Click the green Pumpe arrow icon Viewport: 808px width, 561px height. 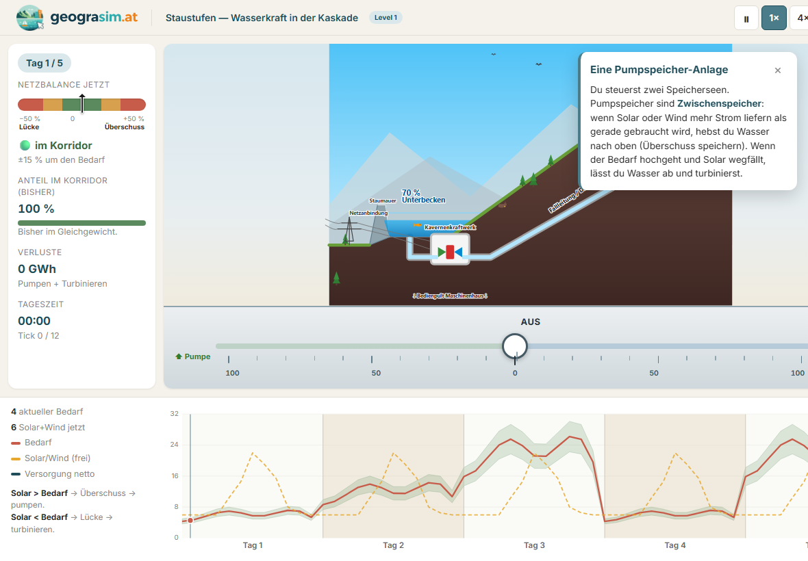(179, 356)
